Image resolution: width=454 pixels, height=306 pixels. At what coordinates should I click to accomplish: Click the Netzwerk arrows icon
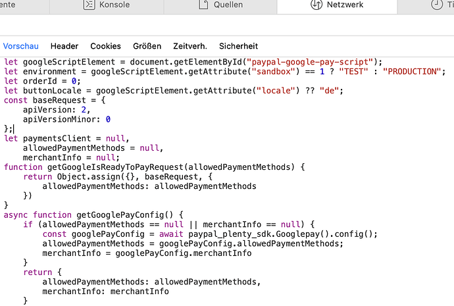[x=316, y=5]
